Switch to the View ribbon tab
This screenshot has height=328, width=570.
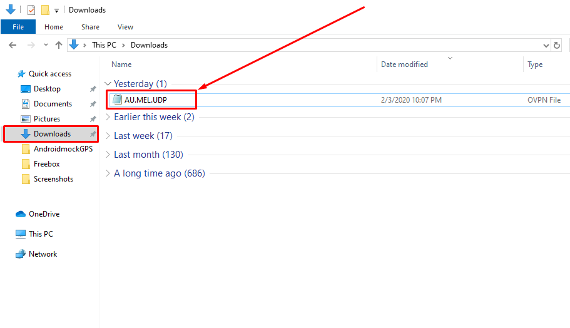[x=125, y=27]
